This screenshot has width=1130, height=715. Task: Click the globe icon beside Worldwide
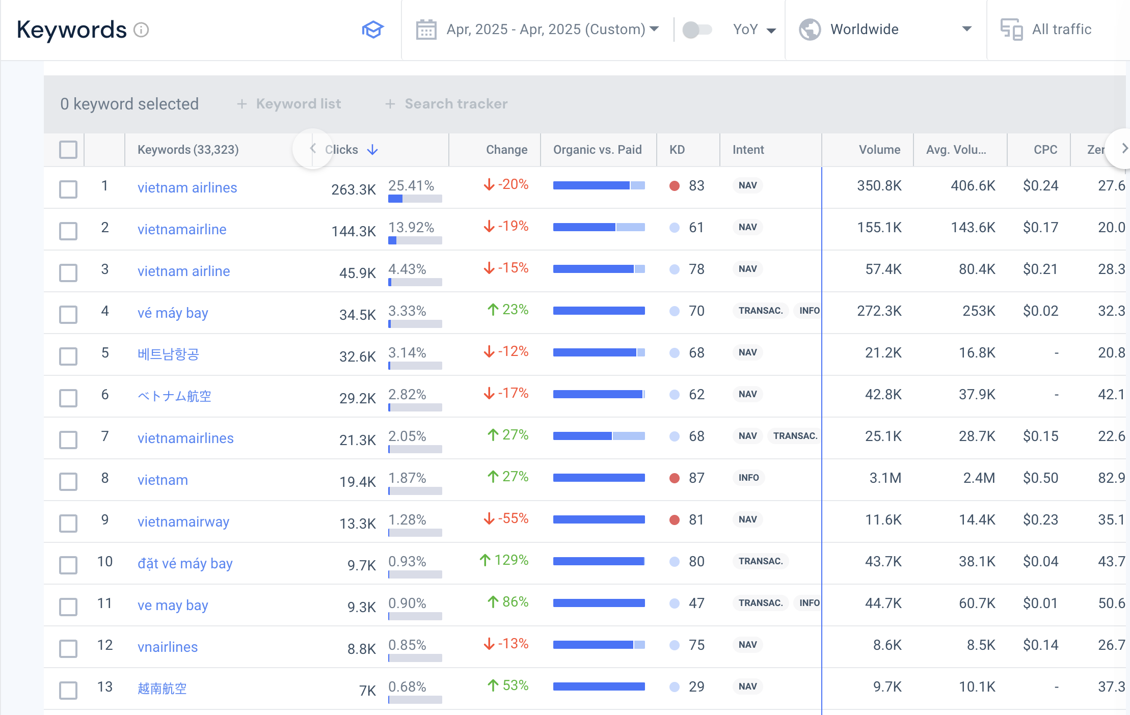(x=810, y=30)
